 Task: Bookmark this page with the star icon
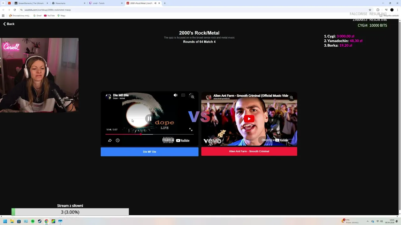click(370, 10)
